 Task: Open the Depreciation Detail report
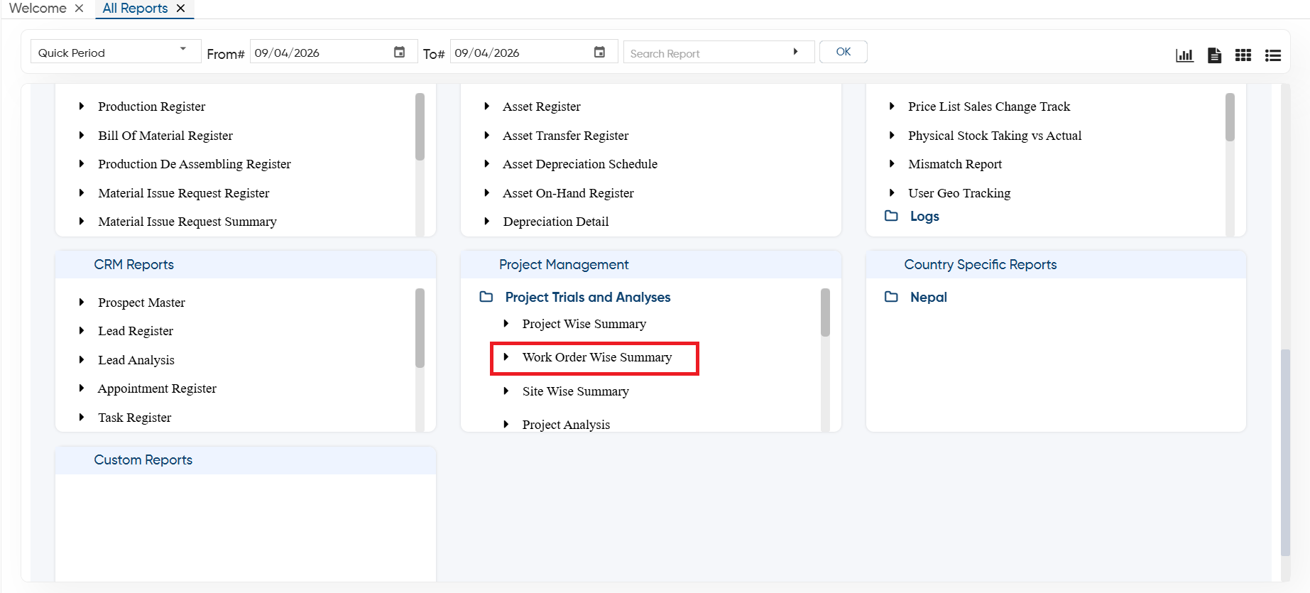pos(556,222)
